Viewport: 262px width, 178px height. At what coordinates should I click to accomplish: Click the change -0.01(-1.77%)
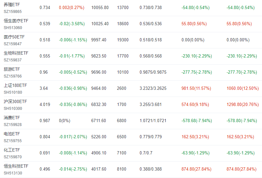(x=72, y=56)
